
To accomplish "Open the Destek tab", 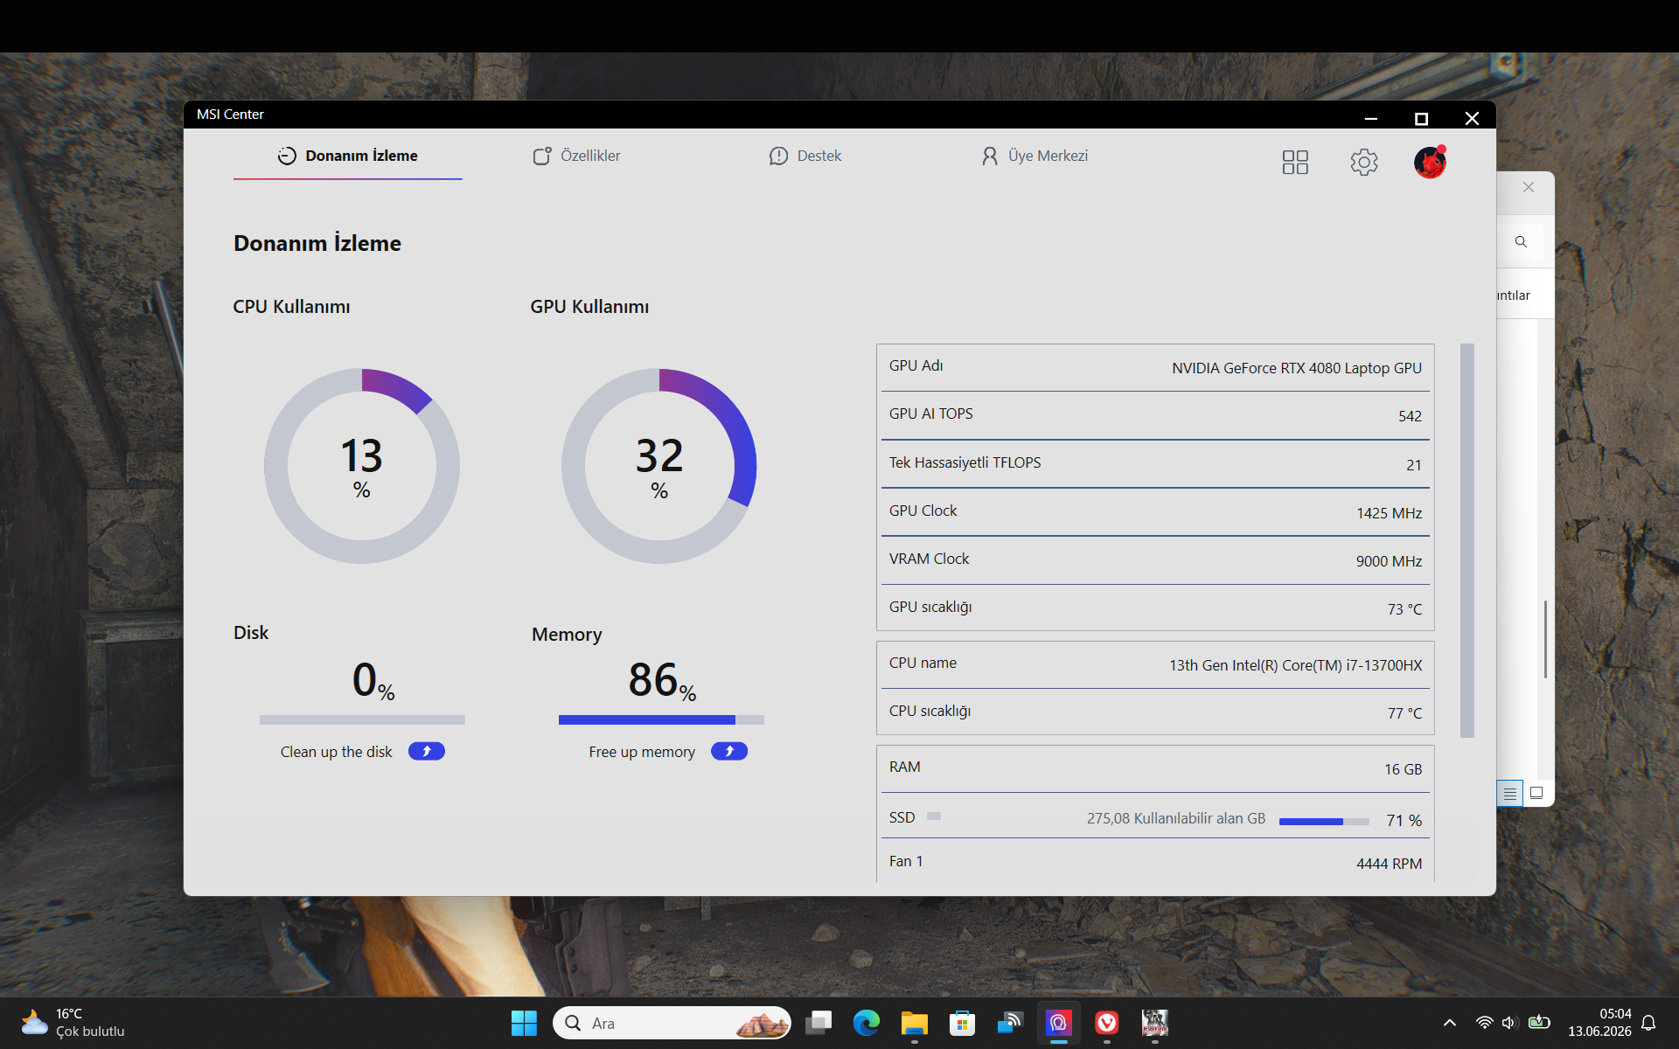I will pyautogui.click(x=805, y=156).
